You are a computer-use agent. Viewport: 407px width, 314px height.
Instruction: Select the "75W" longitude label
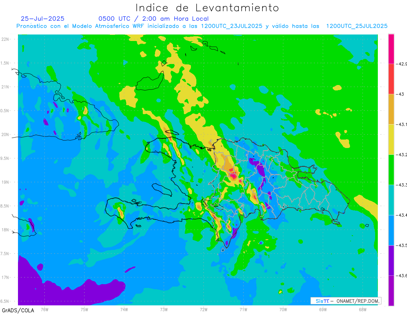click(x=84, y=309)
